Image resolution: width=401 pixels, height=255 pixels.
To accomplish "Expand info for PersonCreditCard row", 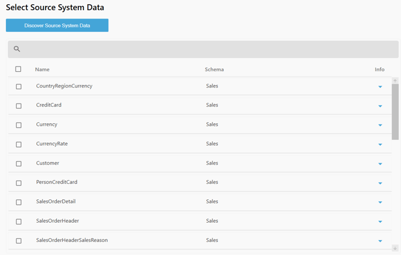I will click(x=380, y=183).
